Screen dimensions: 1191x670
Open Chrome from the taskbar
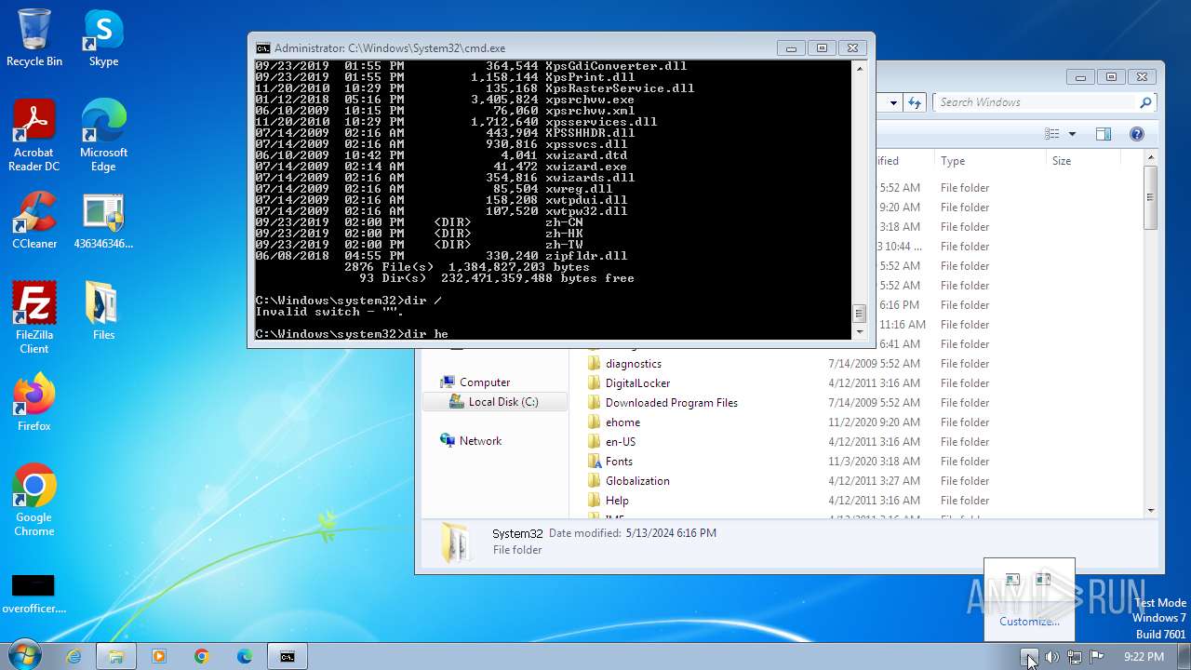[x=202, y=656]
